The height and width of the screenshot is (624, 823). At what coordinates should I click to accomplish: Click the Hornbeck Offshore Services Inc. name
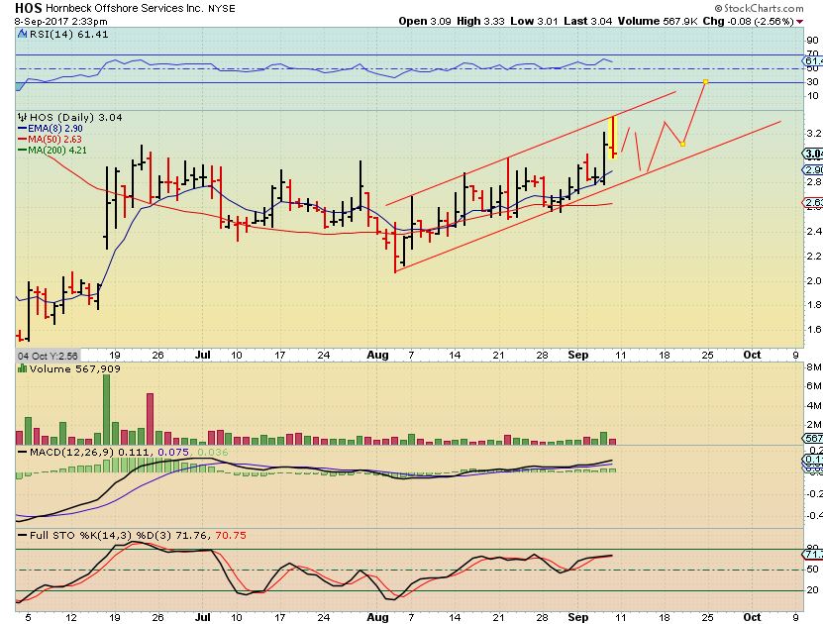pos(125,8)
